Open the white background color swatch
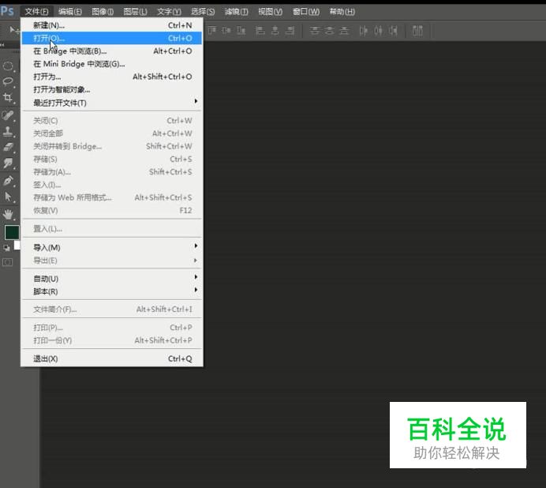The height and width of the screenshot is (488, 546). 17,246
